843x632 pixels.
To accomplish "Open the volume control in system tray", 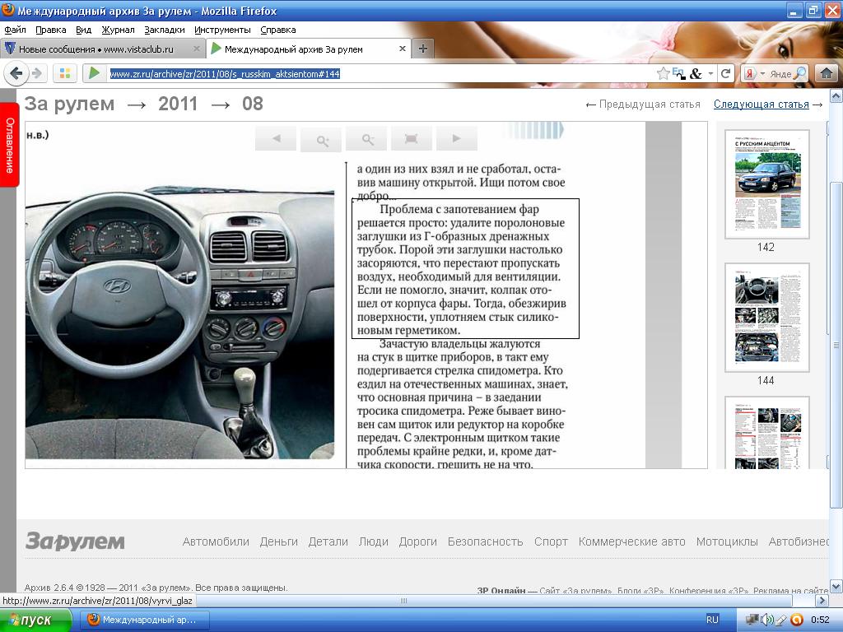I will (766, 620).
